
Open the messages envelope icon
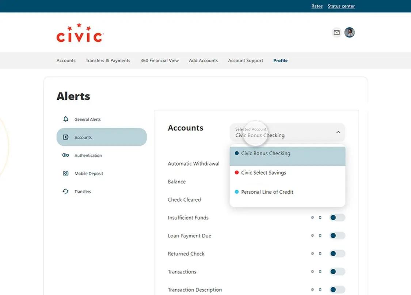pos(336,32)
